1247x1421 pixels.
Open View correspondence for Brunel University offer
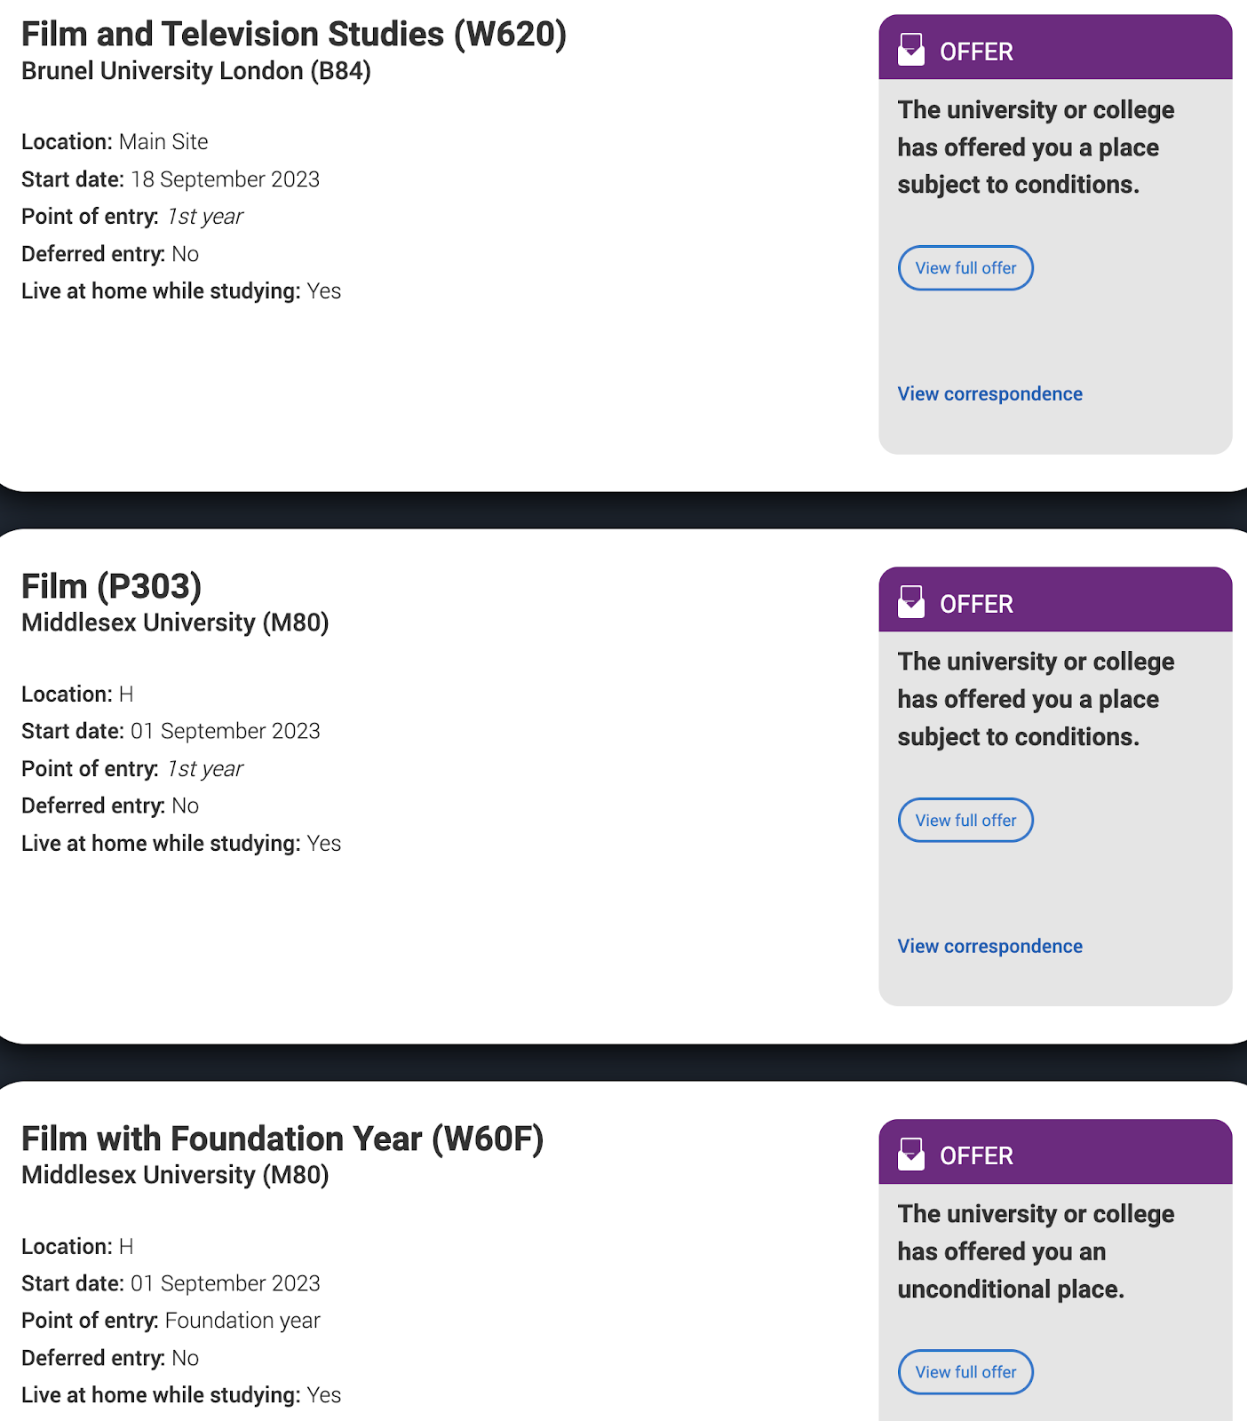[989, 394]
